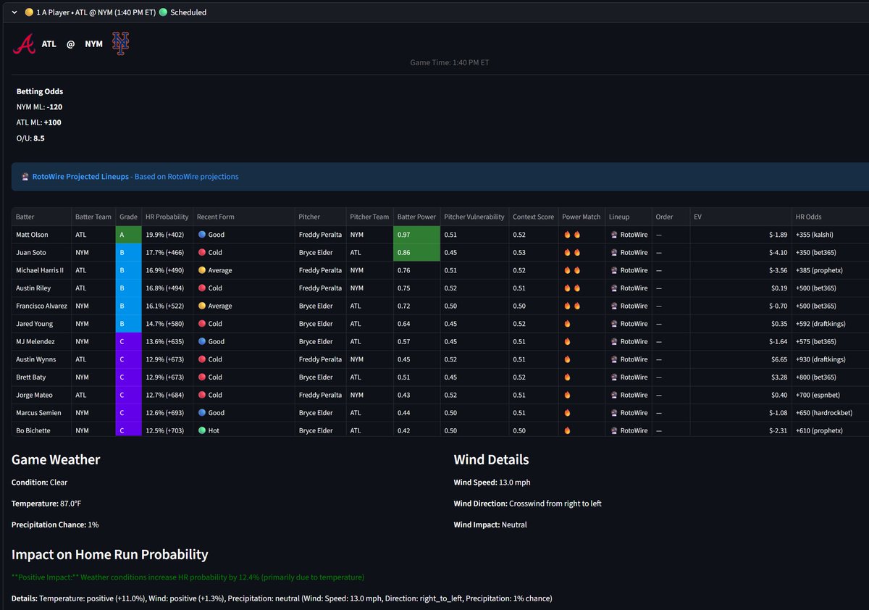Click the RotoWire lineup icon for Matt Olson
Screen dimensions: 869x610
[x=614, y=235]
